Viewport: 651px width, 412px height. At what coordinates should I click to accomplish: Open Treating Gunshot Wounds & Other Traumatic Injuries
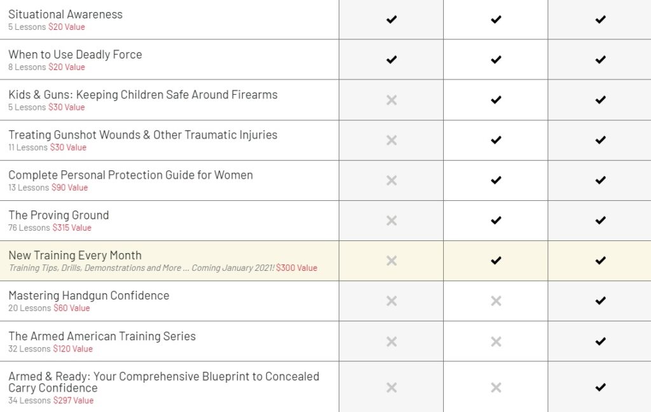(143, 135)
